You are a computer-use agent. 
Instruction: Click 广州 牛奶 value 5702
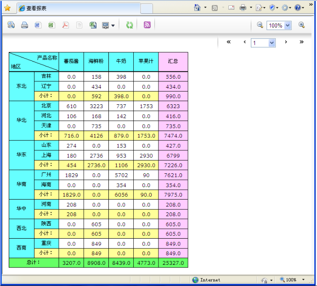point(121,175)
